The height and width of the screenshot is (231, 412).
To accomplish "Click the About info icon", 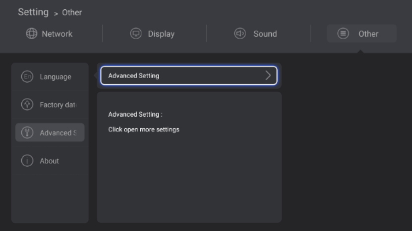I will point(27,161).
